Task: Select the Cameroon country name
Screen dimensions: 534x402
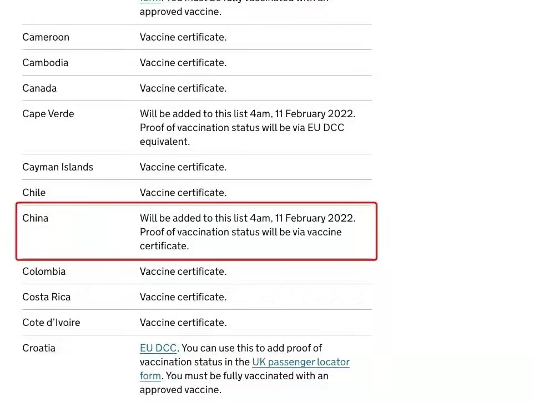Action: pos(46,37)
